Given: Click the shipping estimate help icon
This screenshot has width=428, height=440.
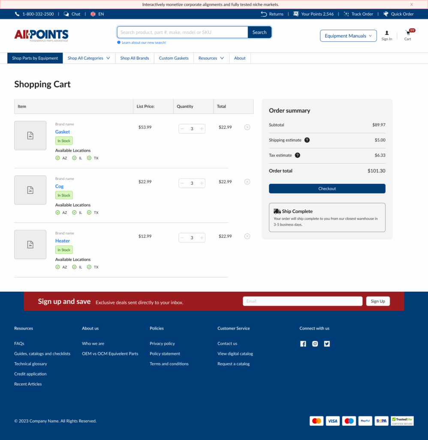Looking at the screenshot, I should [307, 140].
